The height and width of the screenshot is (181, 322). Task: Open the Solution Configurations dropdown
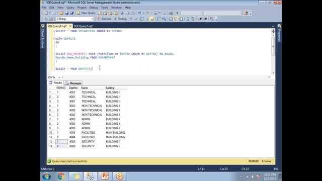pyautogui.click(x=191, y=13)
